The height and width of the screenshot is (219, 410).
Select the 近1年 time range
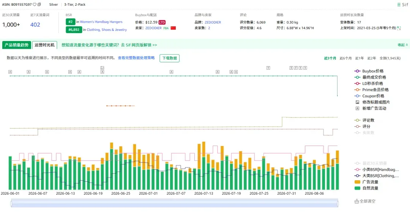click(359, 58)
